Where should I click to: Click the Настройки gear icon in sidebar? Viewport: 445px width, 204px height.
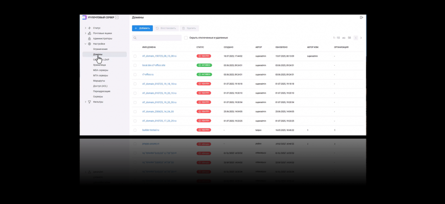[x=90, y=44]
